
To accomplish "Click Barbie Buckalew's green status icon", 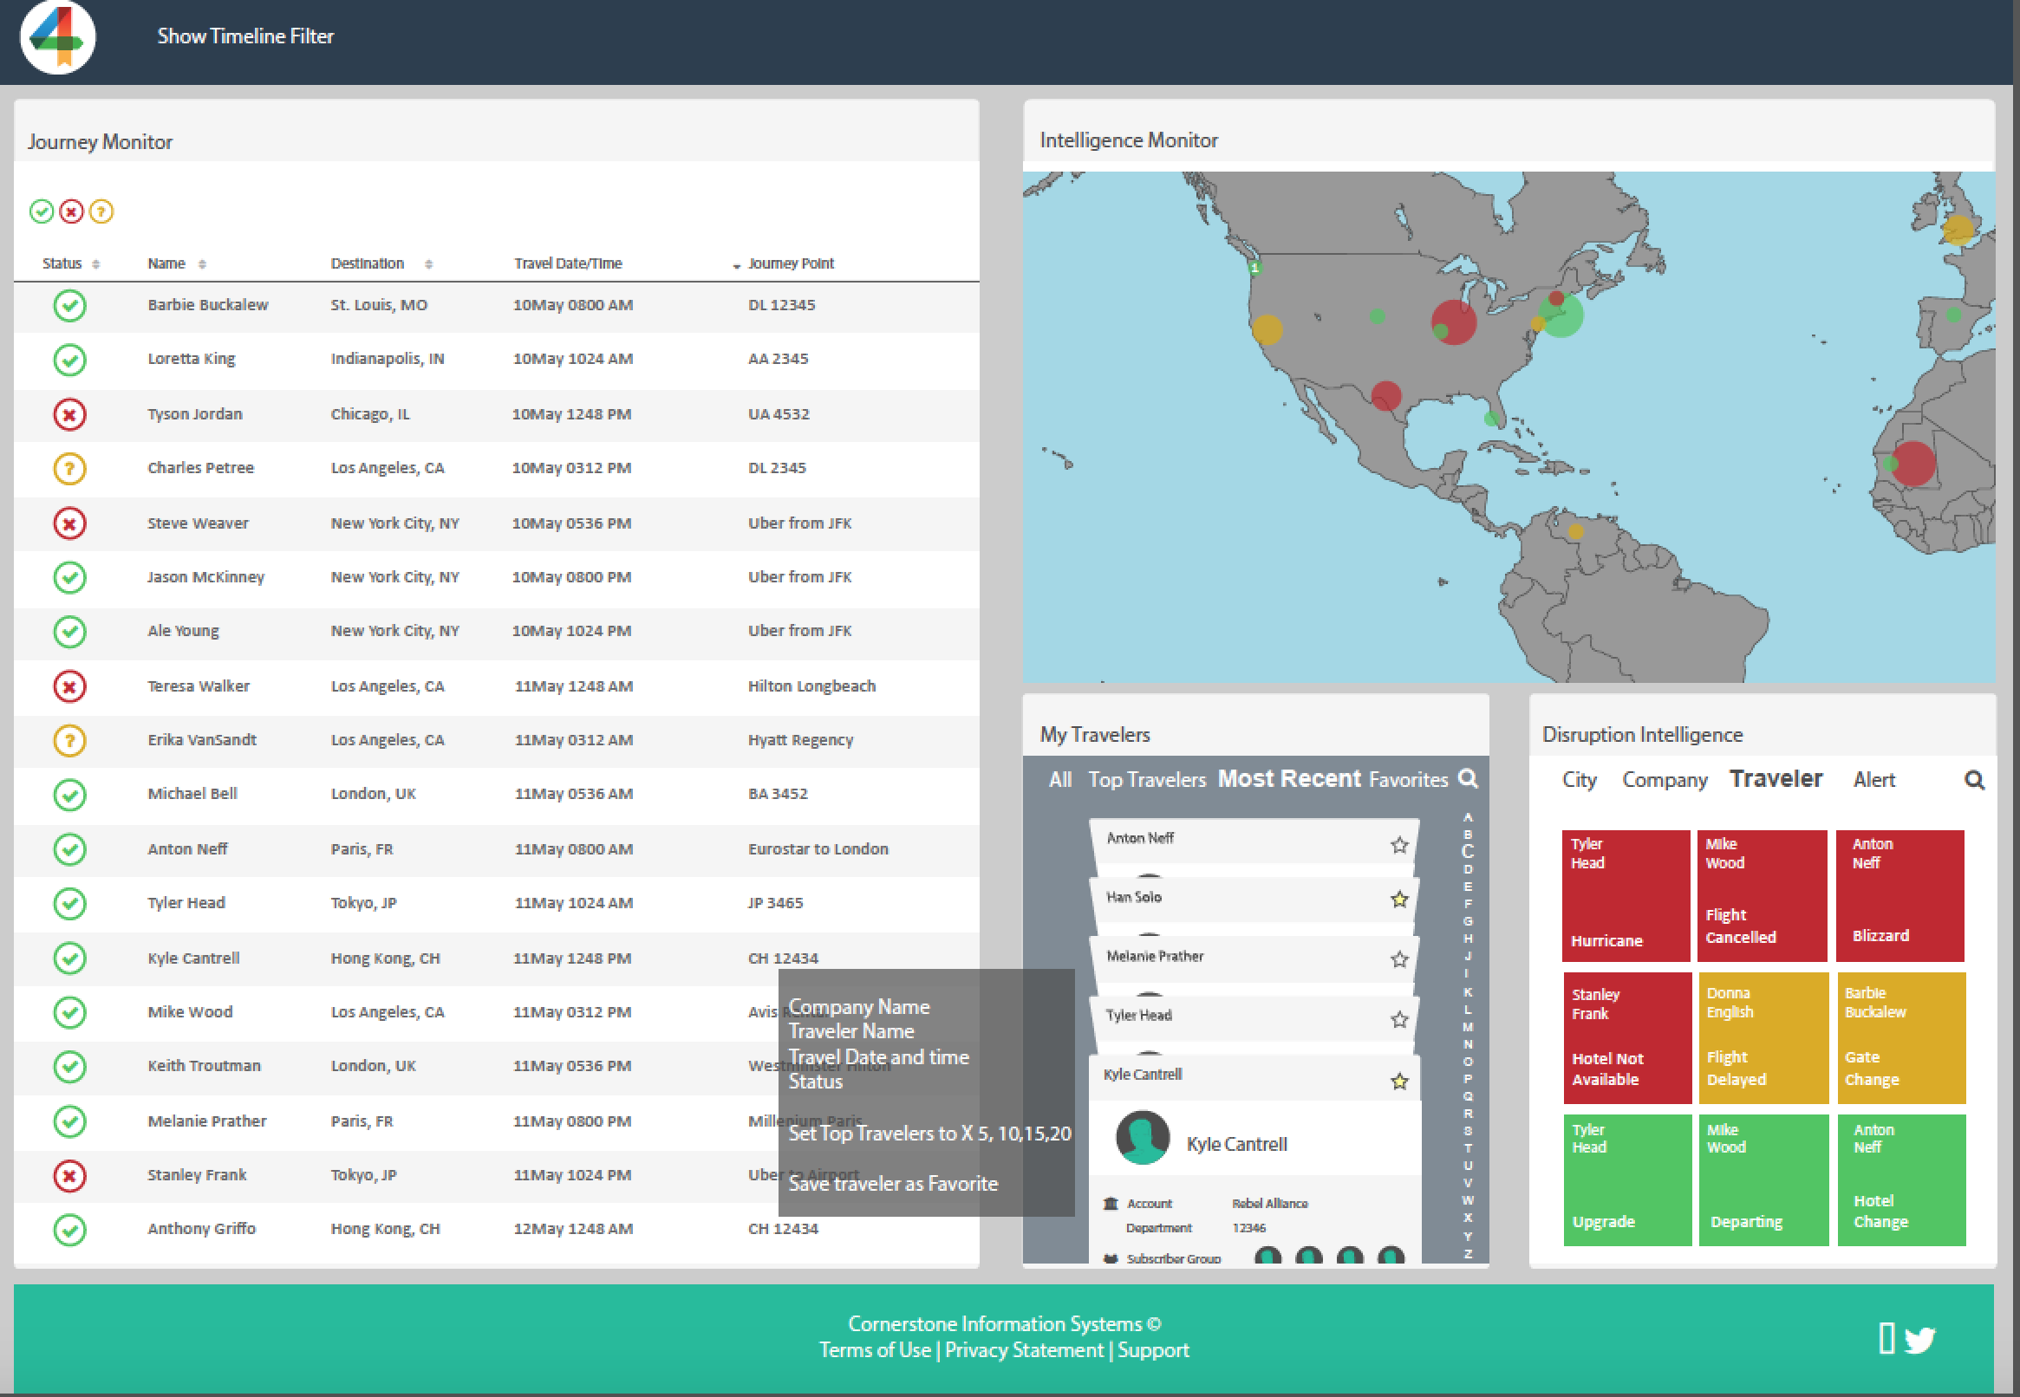I will coord(70,305).
